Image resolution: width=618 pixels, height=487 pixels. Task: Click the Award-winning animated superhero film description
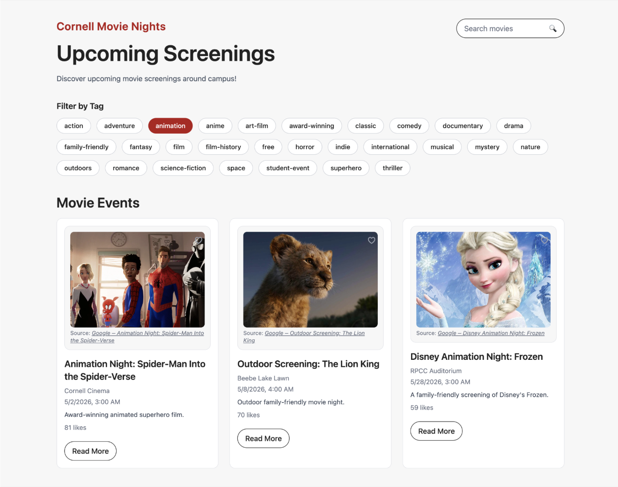point(124,415)
